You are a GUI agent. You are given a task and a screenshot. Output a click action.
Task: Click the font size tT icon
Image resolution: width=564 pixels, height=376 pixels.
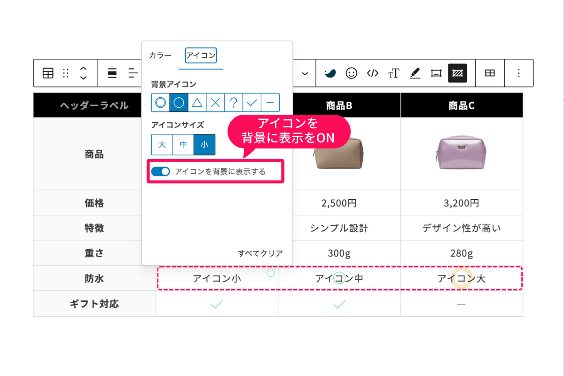(x=393, y=73)
